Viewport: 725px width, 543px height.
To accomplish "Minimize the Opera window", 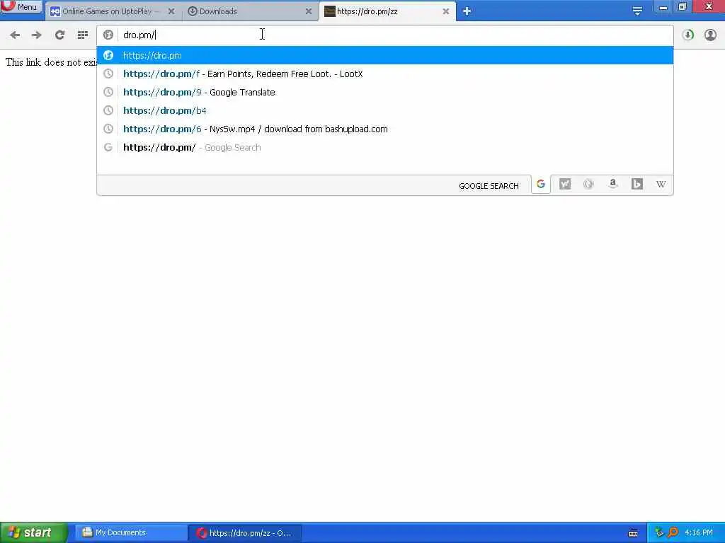I will (x=663, y=7).
